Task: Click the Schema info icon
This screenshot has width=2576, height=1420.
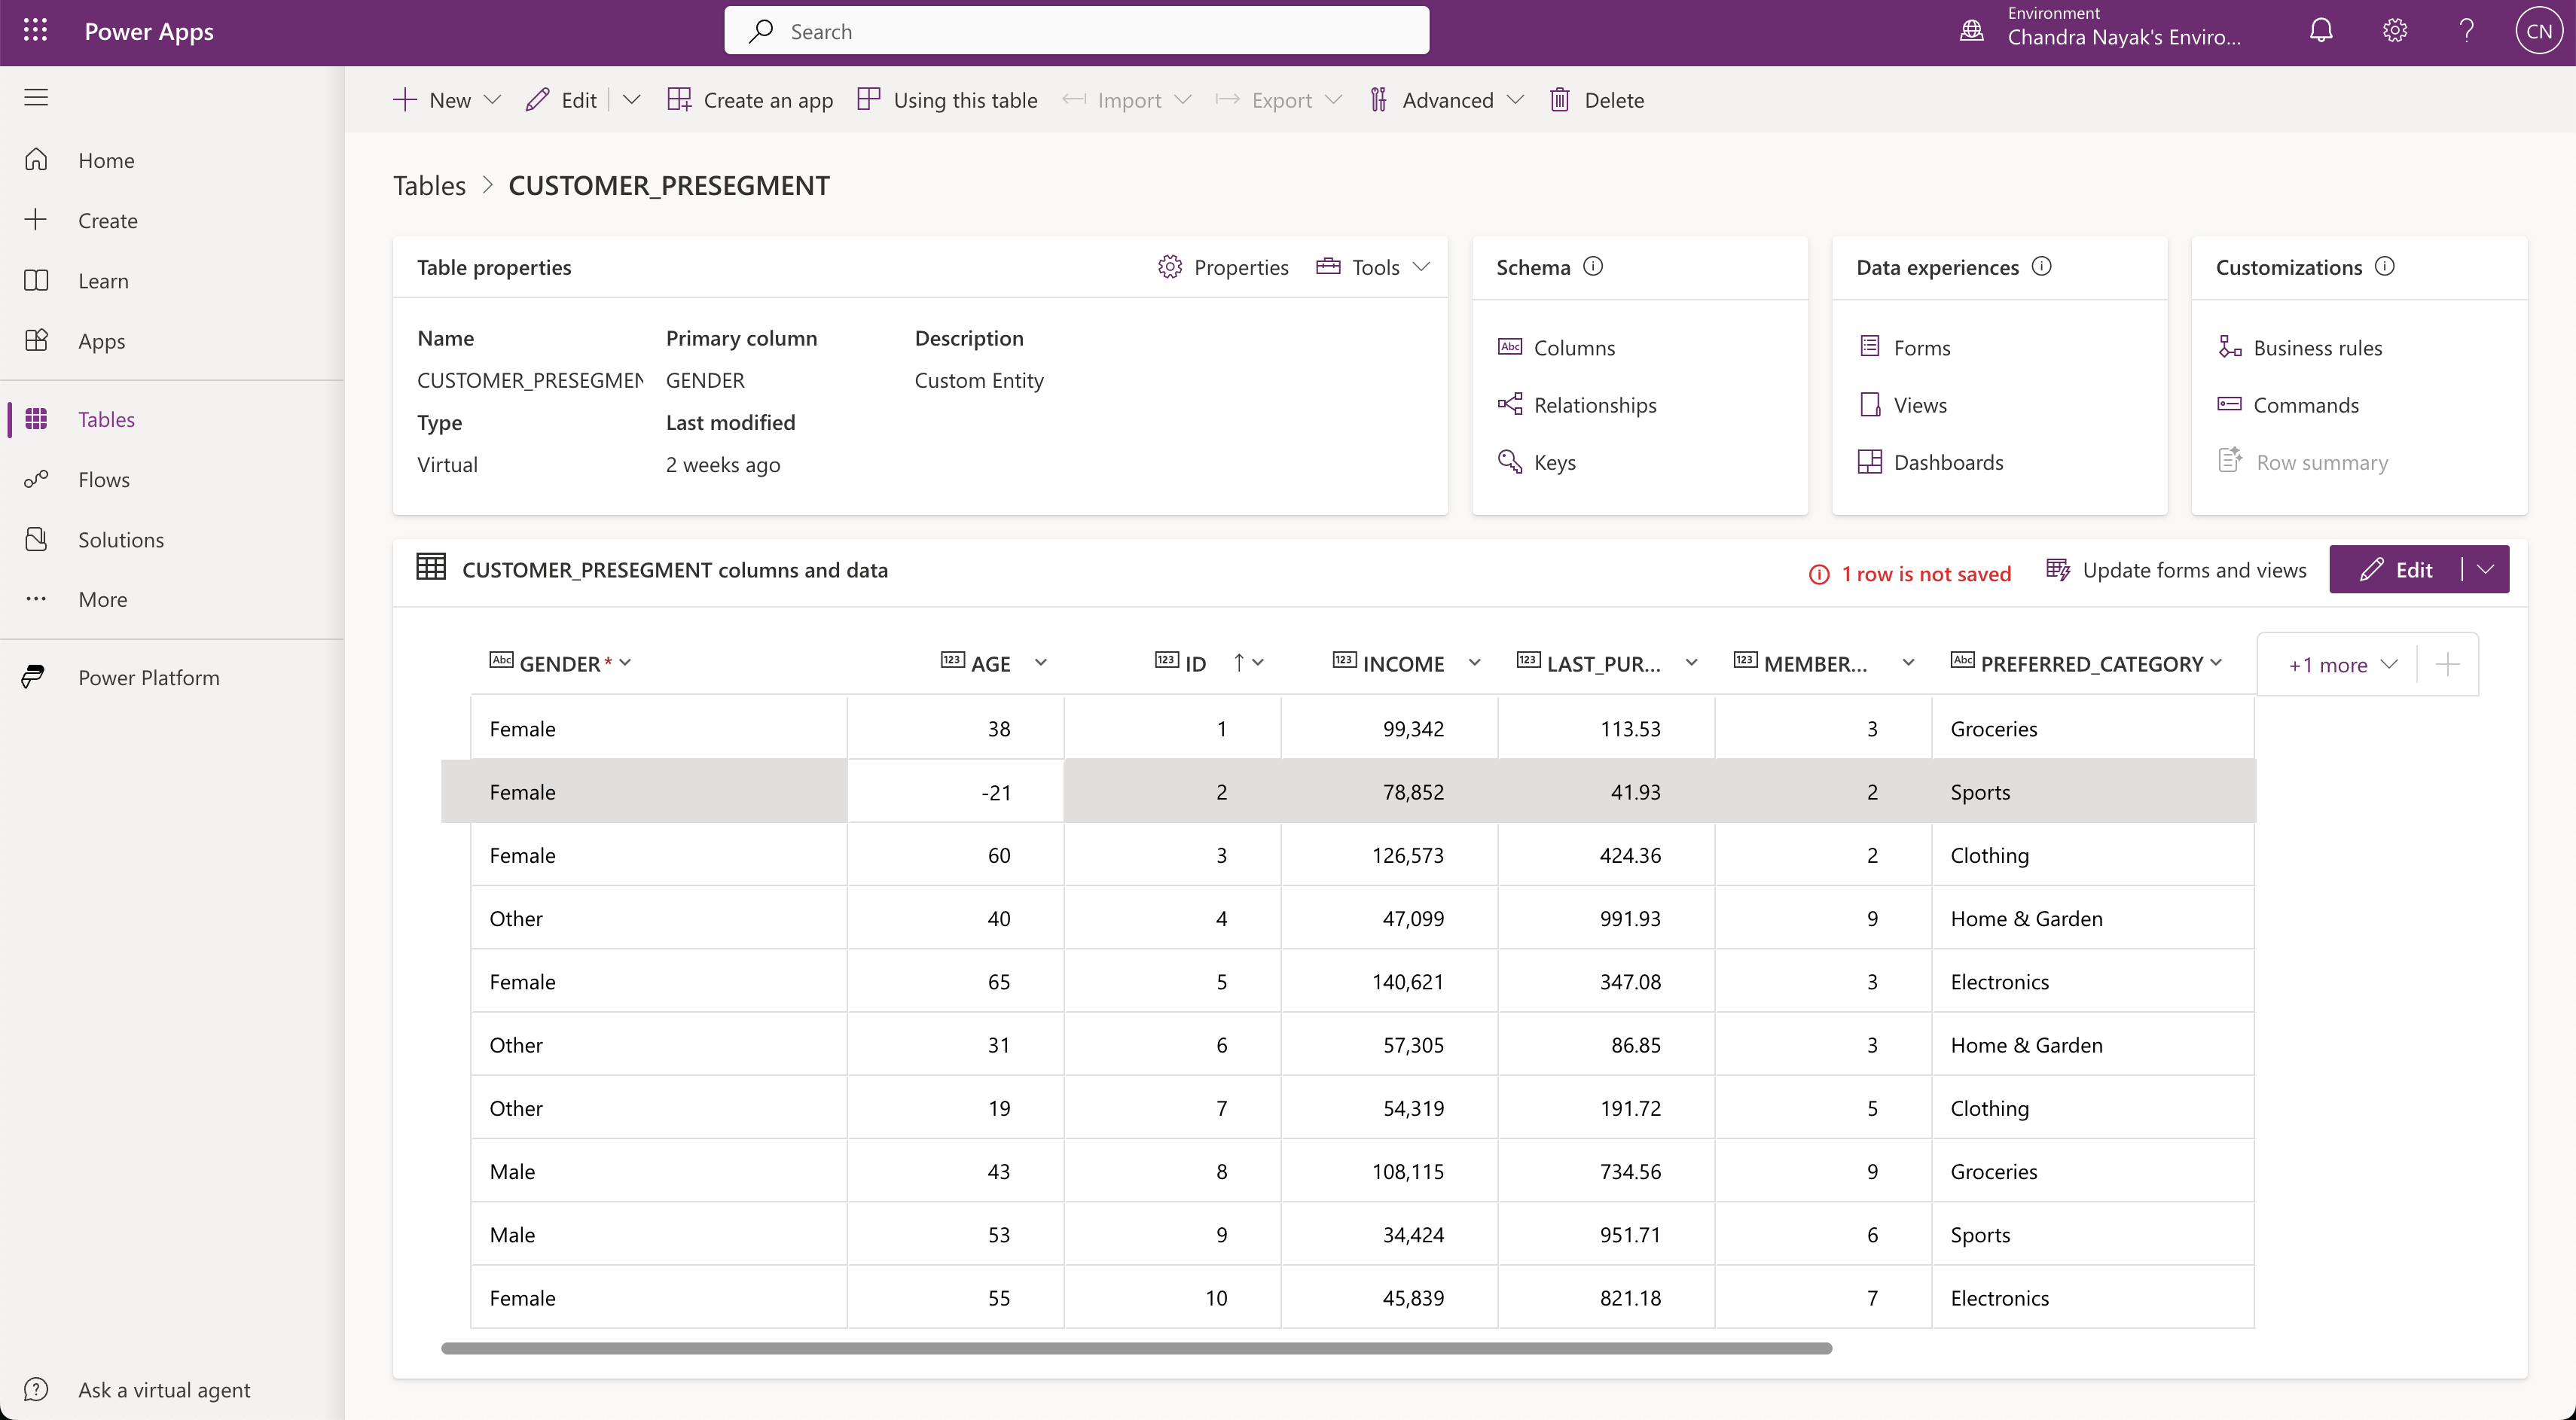Action: point(1593,266)
